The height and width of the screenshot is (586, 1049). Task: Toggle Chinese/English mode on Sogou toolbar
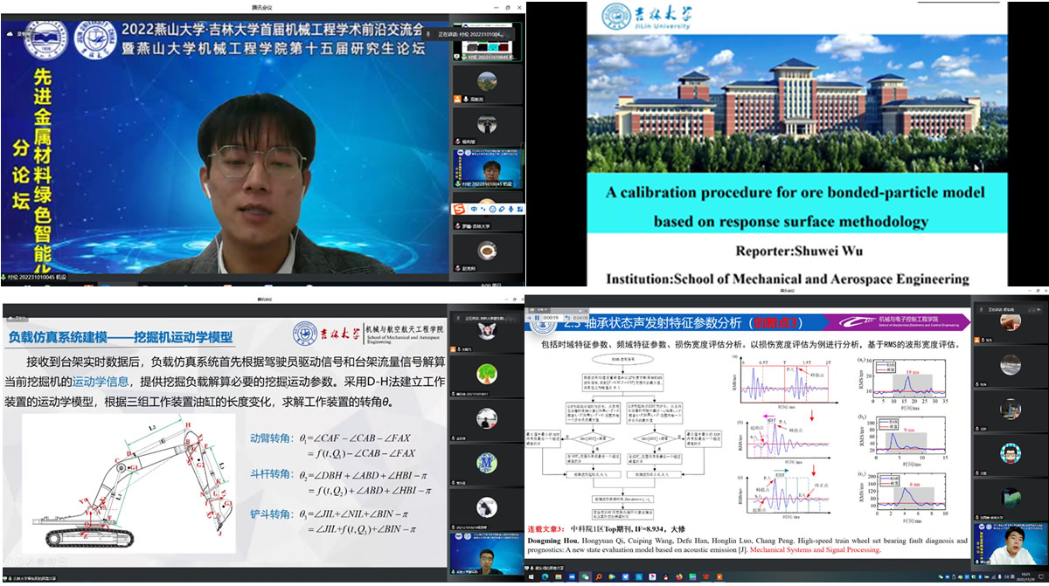click(473, 209)
